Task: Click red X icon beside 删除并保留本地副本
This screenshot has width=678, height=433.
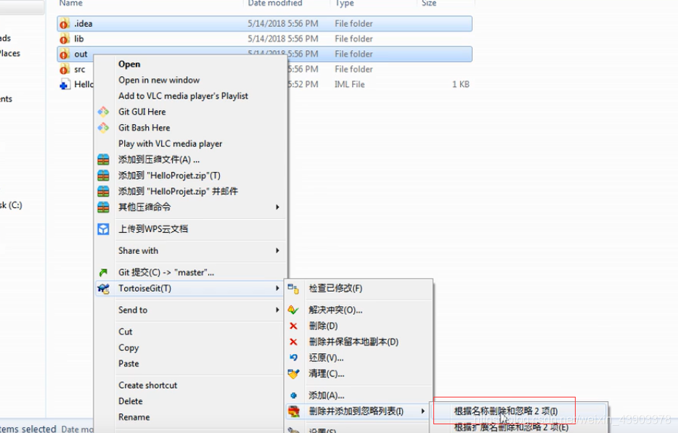Action: coord(293,342)
